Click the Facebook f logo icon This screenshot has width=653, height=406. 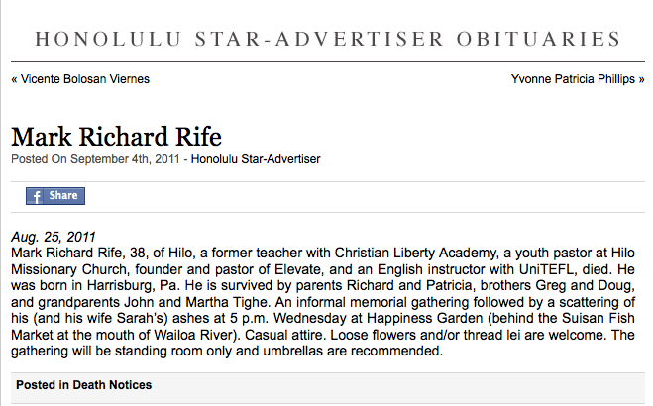coord(37,196)
